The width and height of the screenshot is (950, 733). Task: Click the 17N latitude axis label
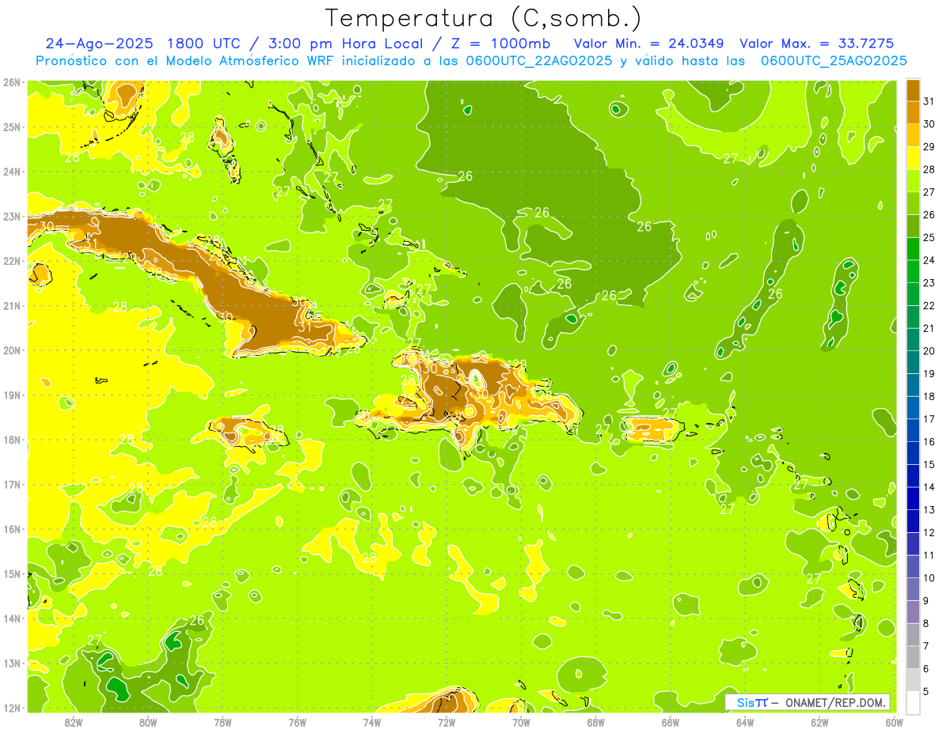[x=11, y=484]
